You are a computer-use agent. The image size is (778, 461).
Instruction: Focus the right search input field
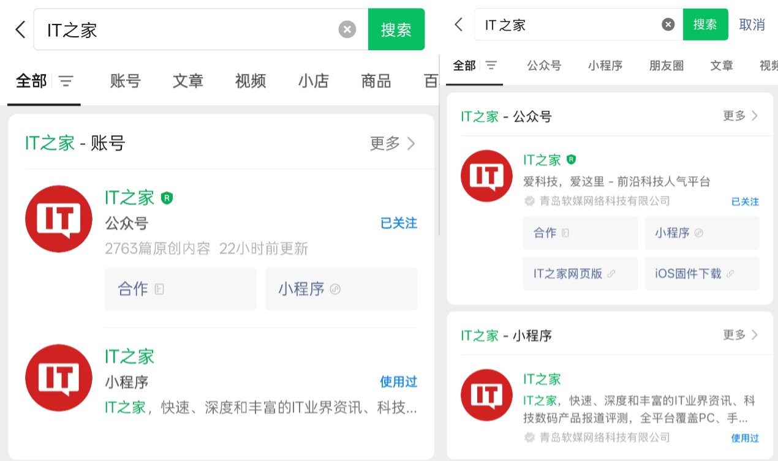coord(570,24)
